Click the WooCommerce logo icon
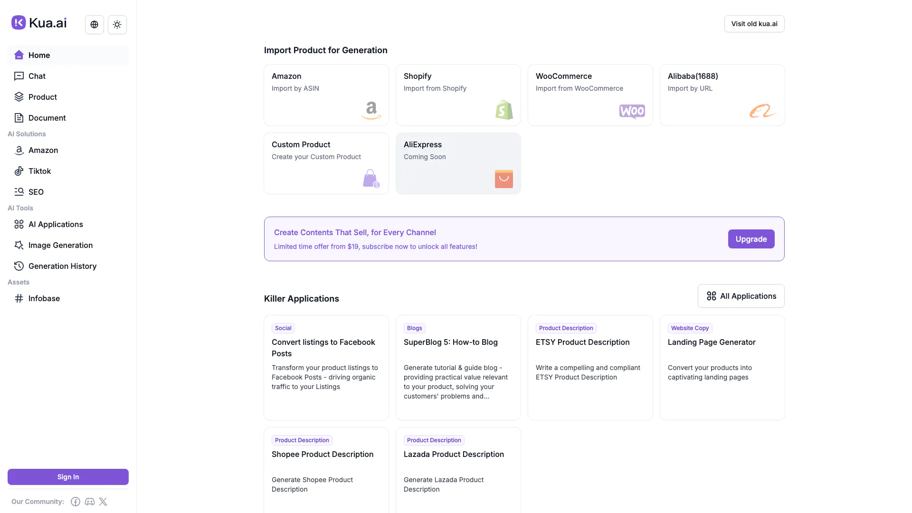 click(x=632, y=112)
